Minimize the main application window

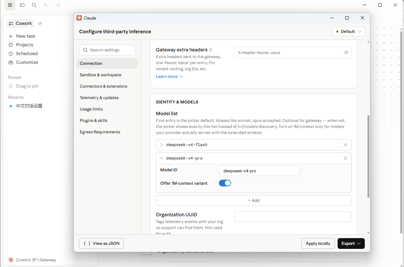(364, 5)
